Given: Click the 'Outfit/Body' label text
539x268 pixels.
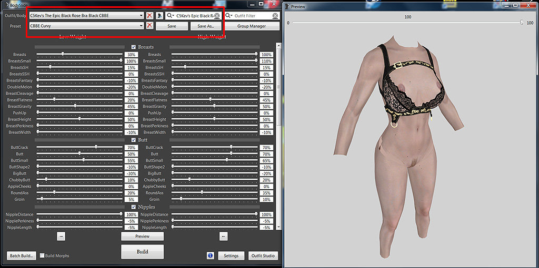Looking at the screenshot, I should tap(15, 16).
